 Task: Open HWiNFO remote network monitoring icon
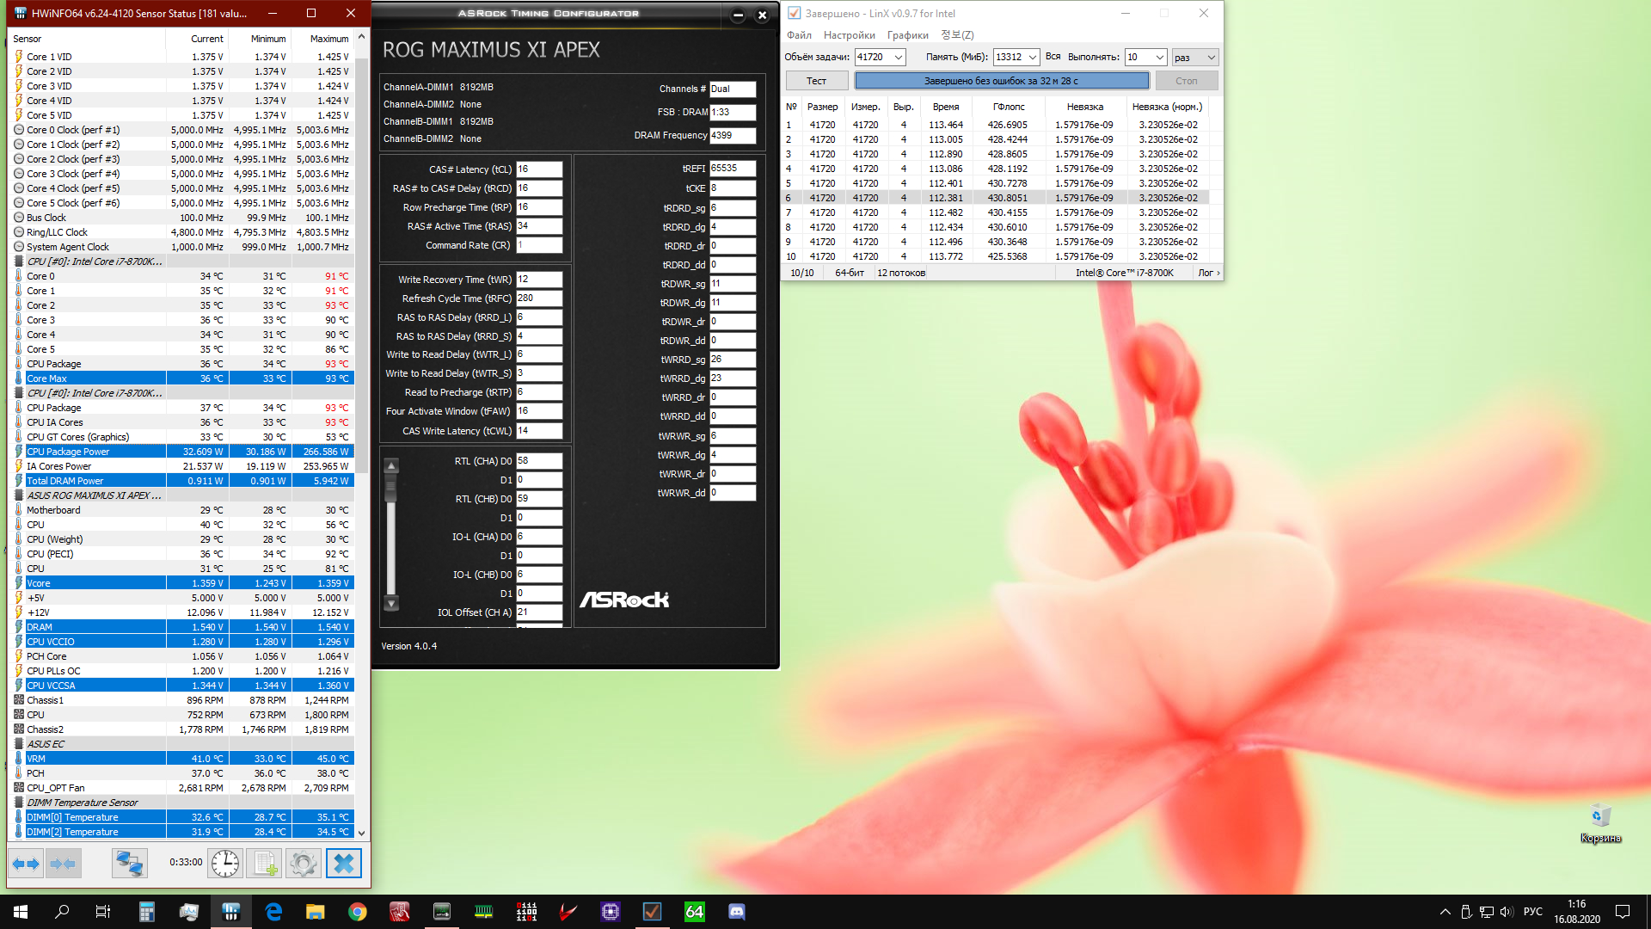click(x=130, y=864)
